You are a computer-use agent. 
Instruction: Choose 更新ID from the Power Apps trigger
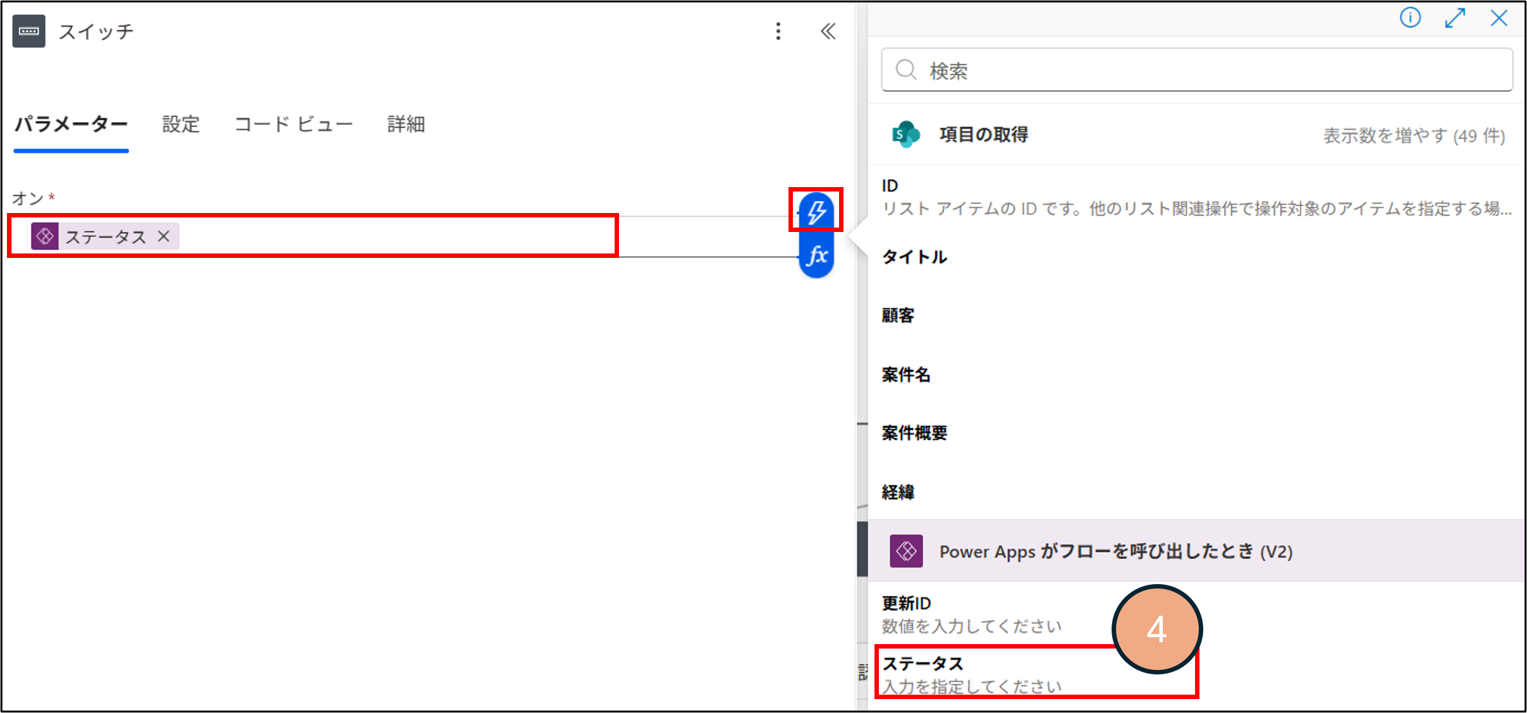907,603
